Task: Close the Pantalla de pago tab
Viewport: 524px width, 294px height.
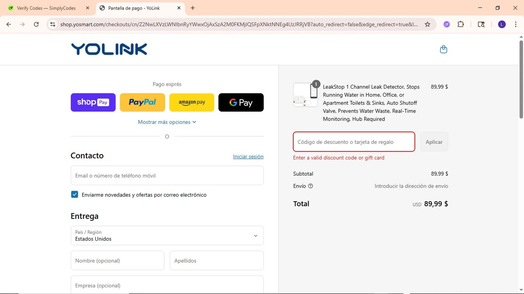Action: click(x=179, y=8)
